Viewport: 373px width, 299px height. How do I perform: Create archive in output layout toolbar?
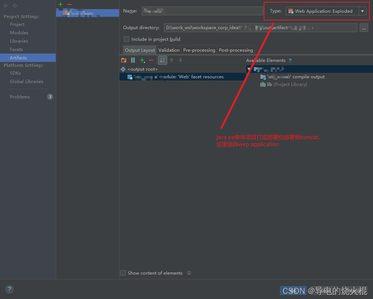click(x=133, y=60)
